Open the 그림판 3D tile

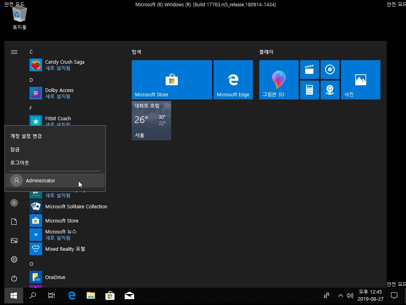pos(279,80)
